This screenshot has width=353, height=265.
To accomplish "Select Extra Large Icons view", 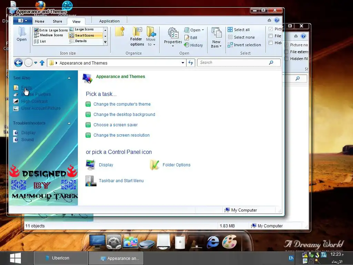I will point(51,30).
